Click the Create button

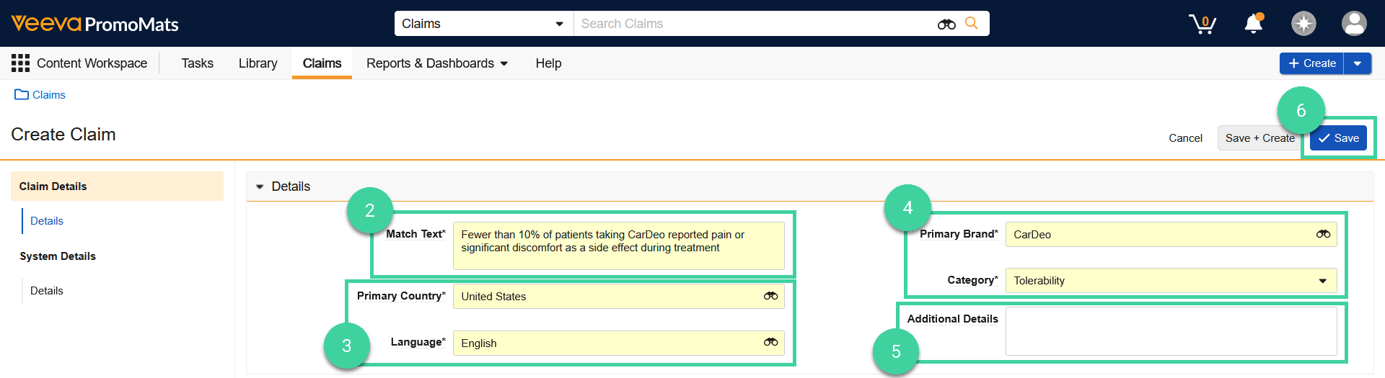[x=1312, y=63]
